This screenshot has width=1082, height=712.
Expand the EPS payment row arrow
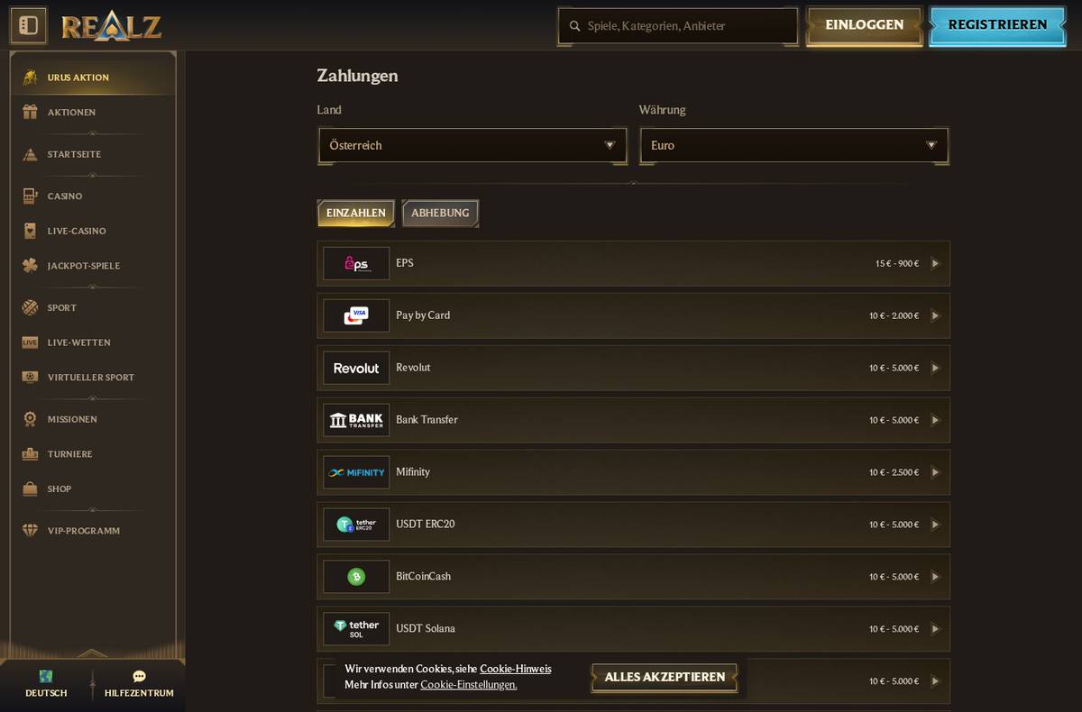coord(935,264)
